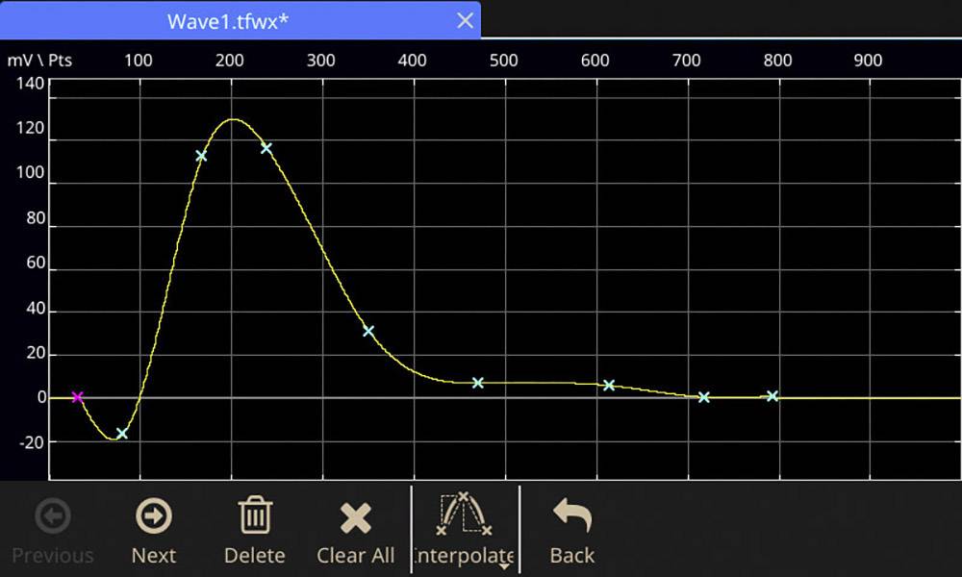Click the Back return-arrow icon
962x577 pixels.
point(571,516)
